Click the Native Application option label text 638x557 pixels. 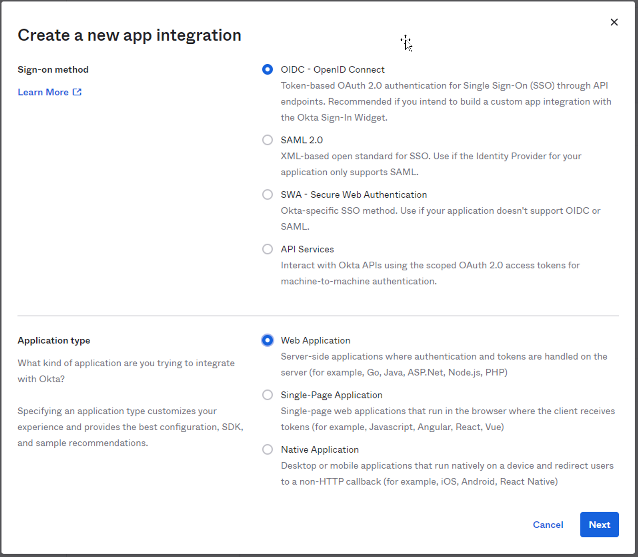tap(320, 450)
